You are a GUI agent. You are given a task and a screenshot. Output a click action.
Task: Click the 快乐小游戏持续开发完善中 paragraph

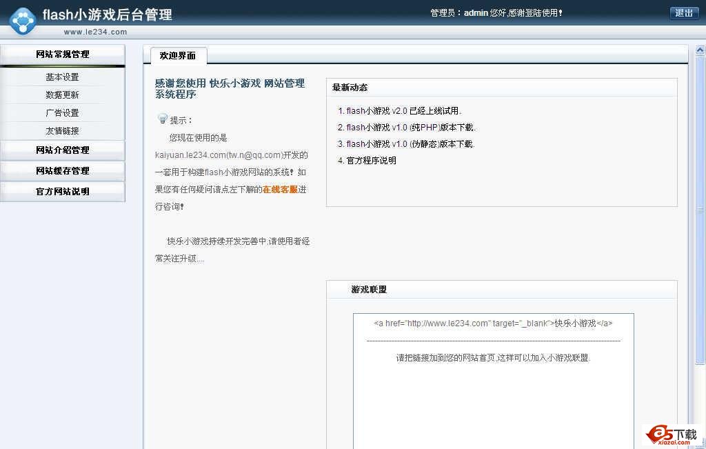coord(232,250)
